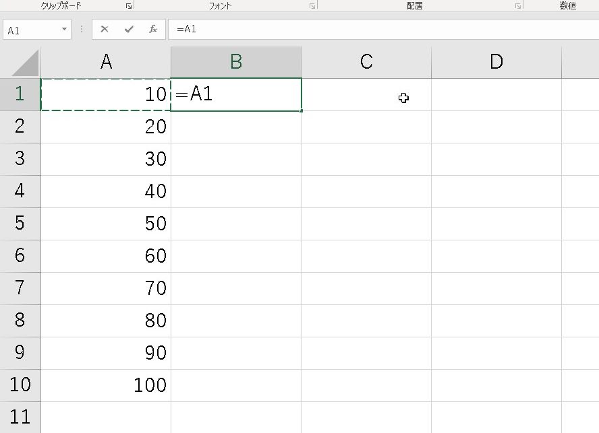Click the Cancel (X) icon in formula bar

pos(105,29)
